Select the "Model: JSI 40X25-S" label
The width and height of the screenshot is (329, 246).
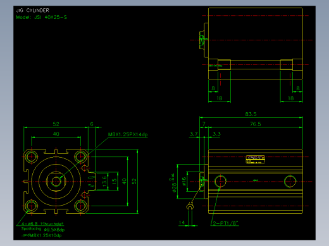coord(42,17)
